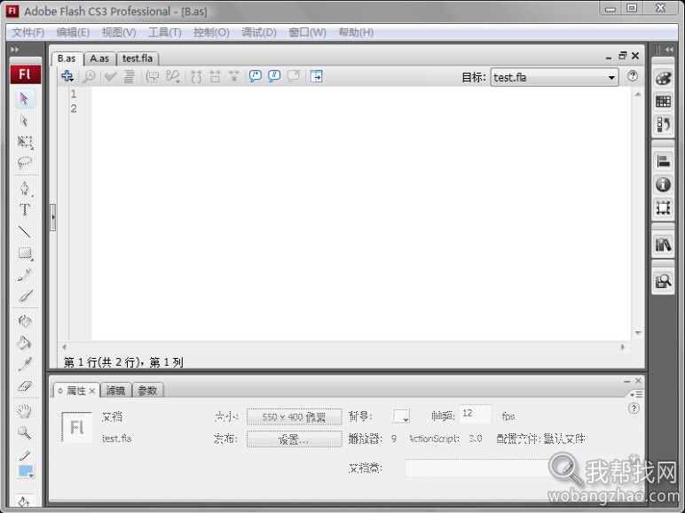The width and height of the screenshot is (685, 513).
Task: Open the Align panel icon
Action: [x=663, y=161]
